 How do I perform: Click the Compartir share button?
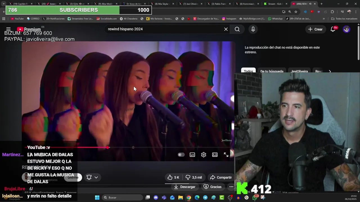(221, 177)
